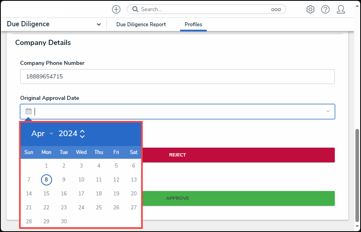Open the Due Diligence Report tab
Viewport: 361px width, 232px height.
[141, 24]
